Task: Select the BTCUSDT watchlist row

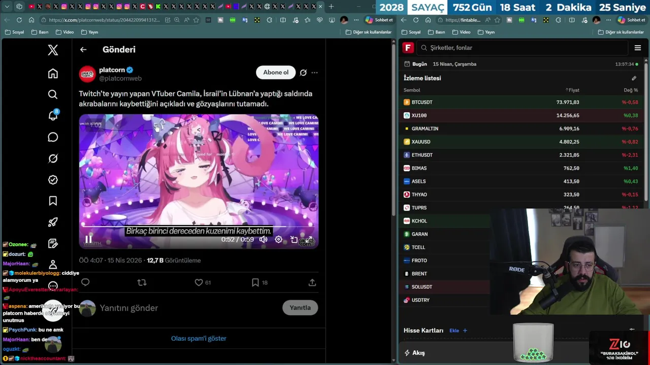Action: pos(522,102)
